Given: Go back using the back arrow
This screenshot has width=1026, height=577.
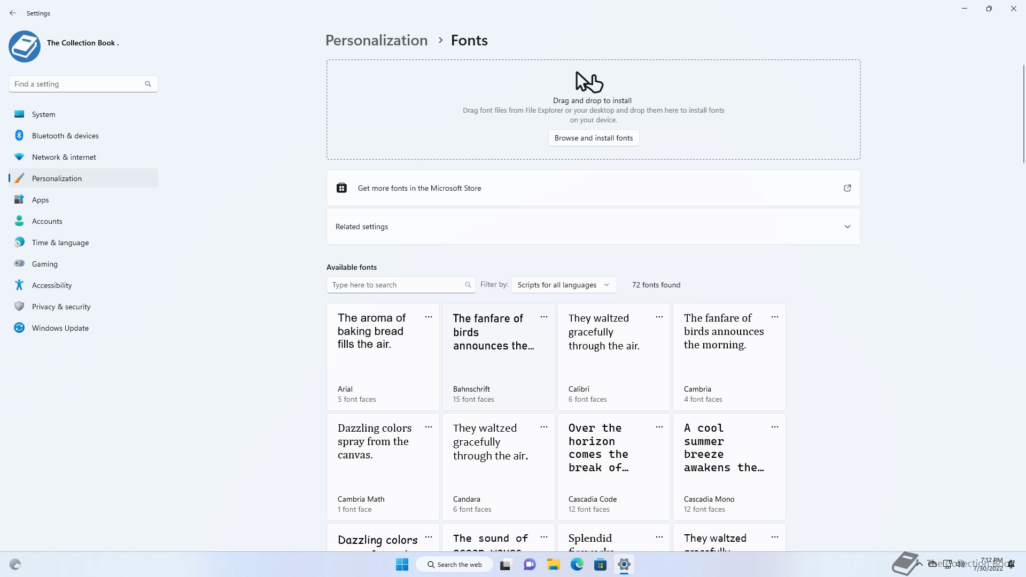Looking at the screenshot, I should [13, 13].
